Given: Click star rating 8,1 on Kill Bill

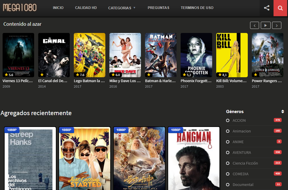Looking at the screenshot, I should [x=222, y=75].
